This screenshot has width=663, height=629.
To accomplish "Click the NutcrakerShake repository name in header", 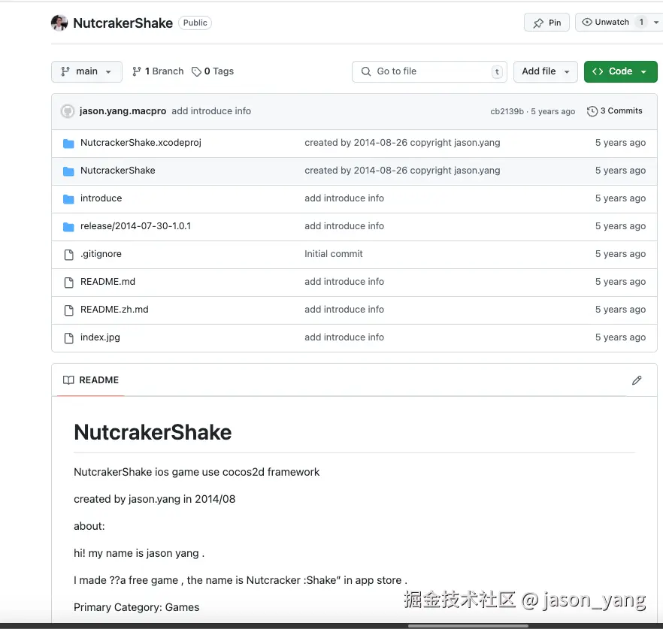I will tap(123, 23).
